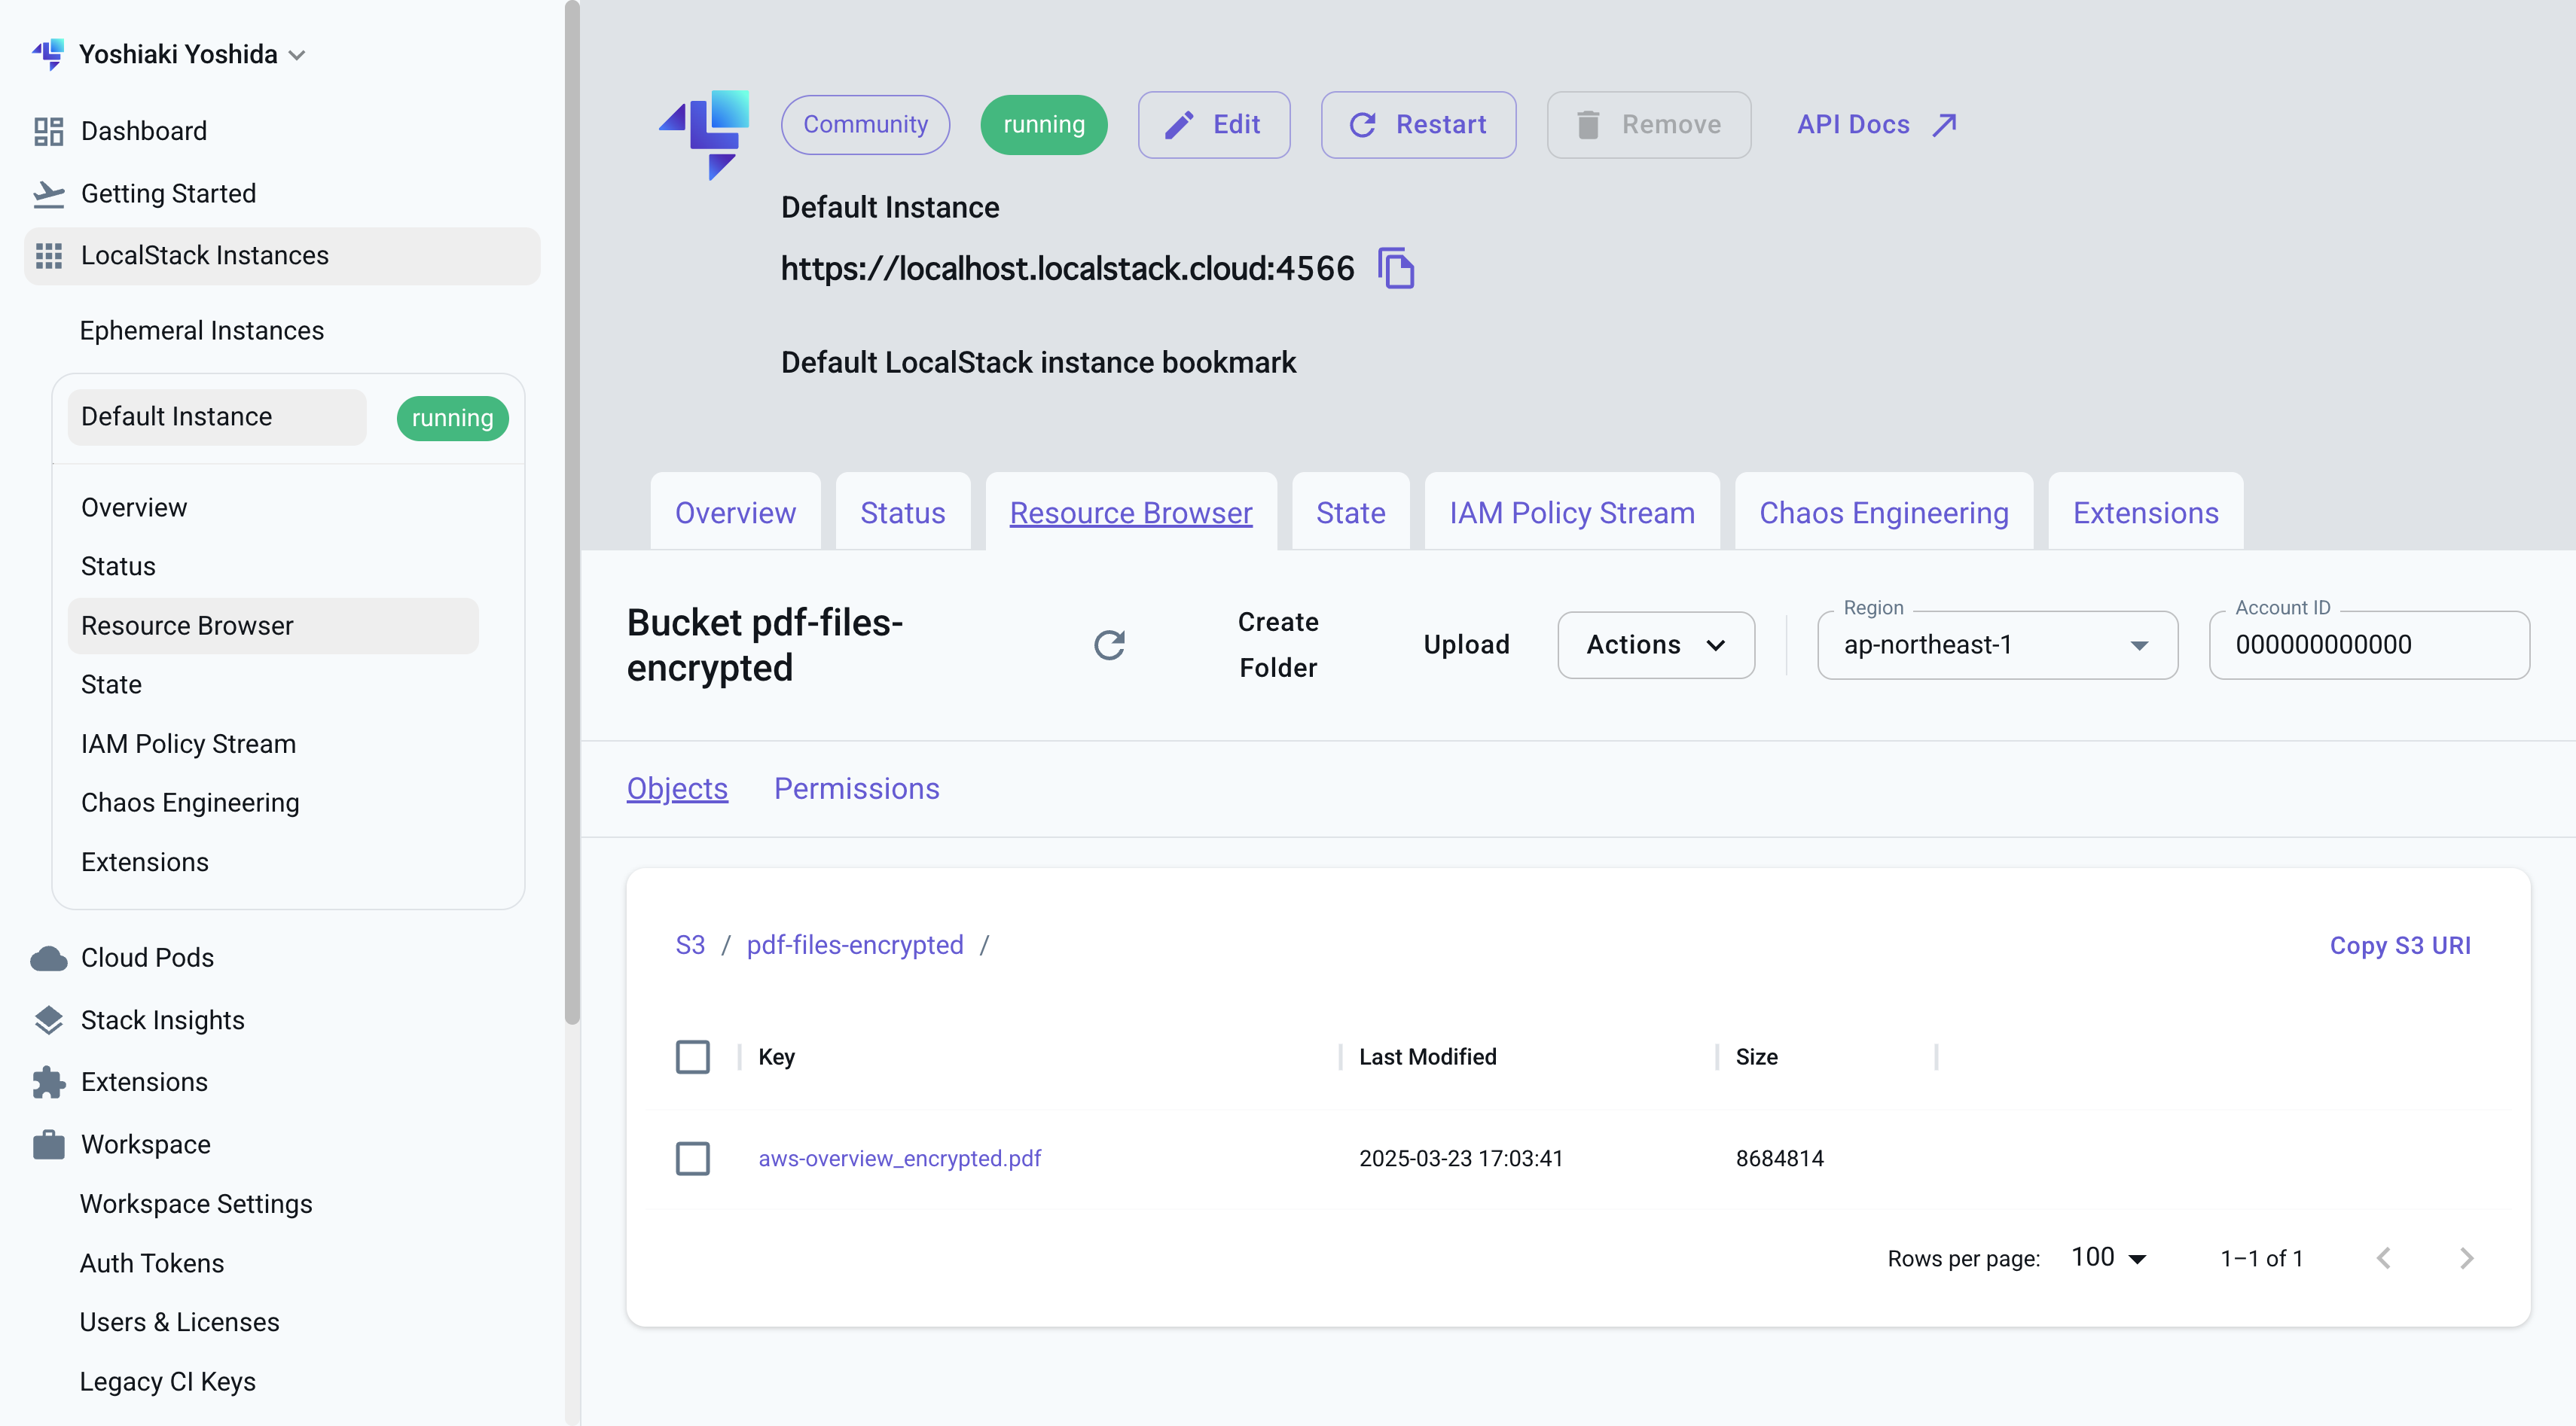
Task: Open the IAM Policy Stream tab
Action: coord(1572,513)
